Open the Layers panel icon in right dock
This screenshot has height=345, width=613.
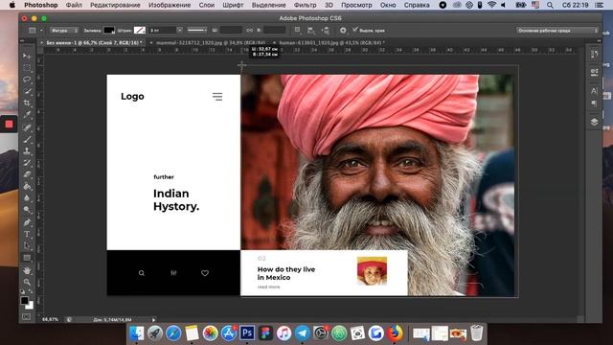tap(594, 122)
